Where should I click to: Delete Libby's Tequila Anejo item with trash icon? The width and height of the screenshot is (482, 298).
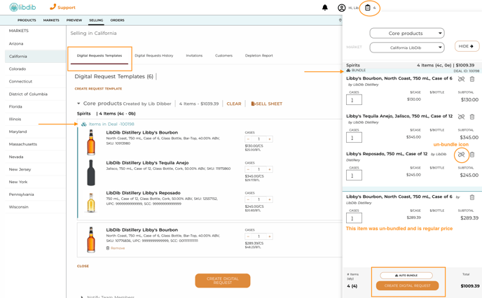(472, 117)
